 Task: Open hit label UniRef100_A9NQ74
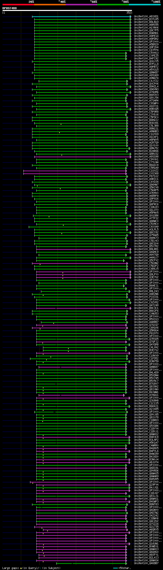click(x=146, y=78)
